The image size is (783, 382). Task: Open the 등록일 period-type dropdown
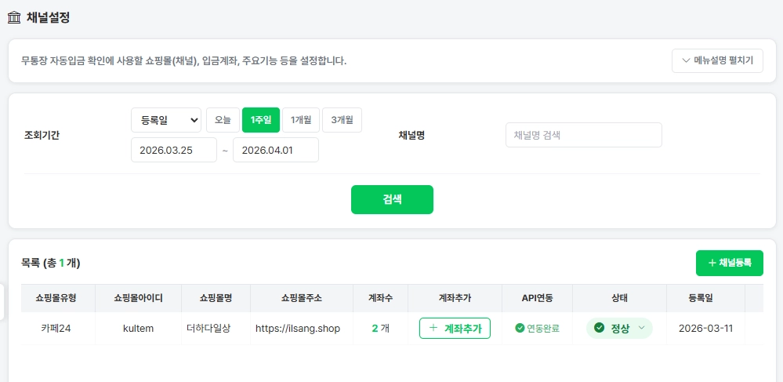(x=165, y=120)
